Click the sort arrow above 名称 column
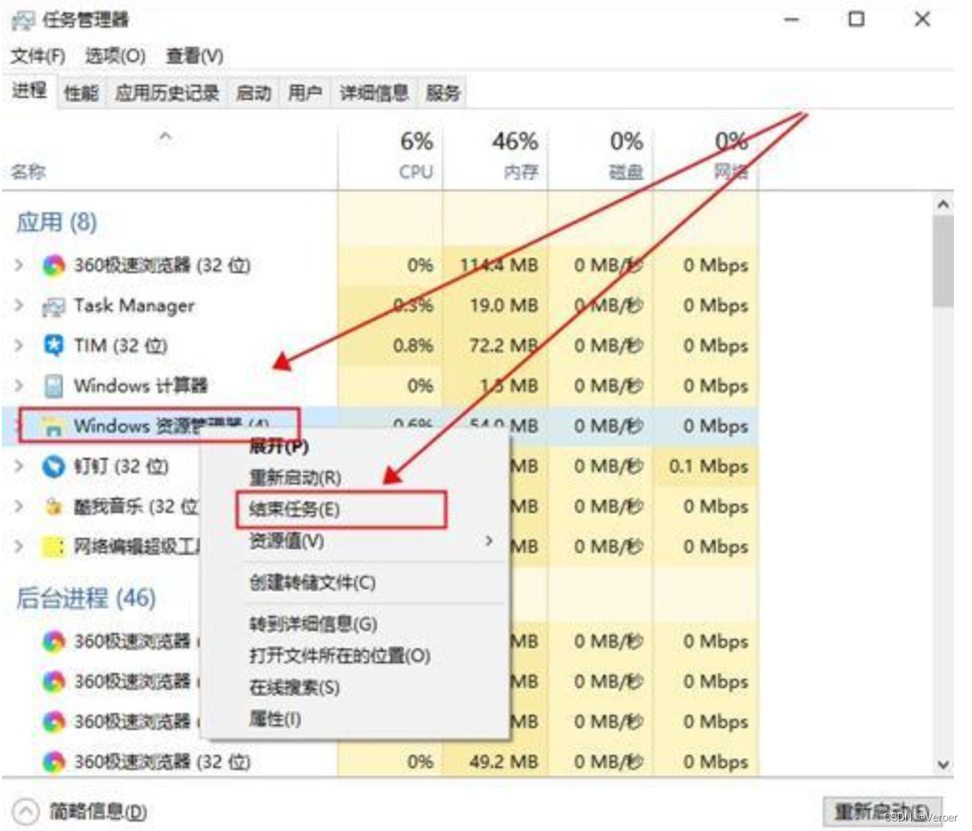The image size is (972, 831). 166,136
